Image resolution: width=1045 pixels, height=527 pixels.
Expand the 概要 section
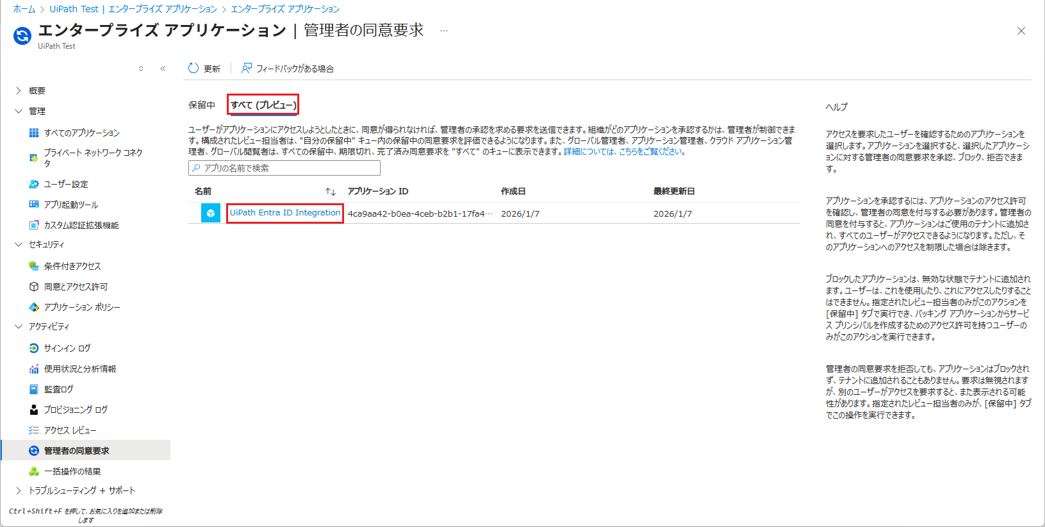[19, 90]
